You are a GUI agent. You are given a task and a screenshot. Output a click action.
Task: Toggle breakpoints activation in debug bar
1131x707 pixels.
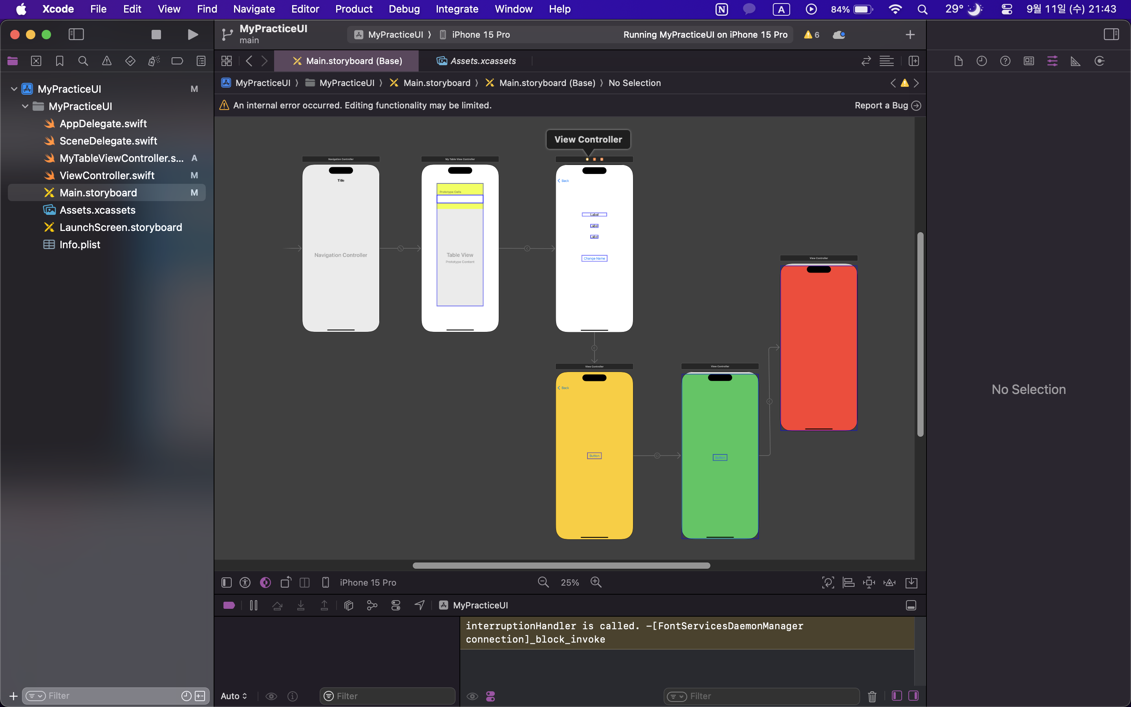(229, 605)
